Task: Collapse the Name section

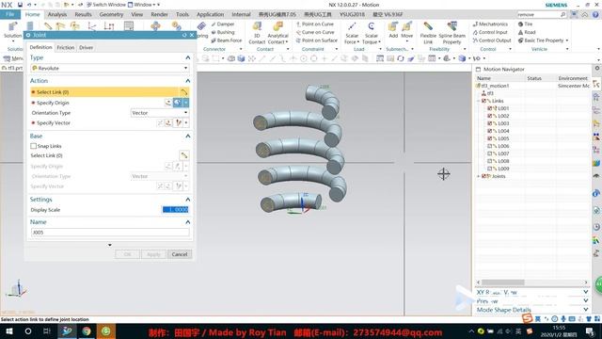Action: coord(188,222)
